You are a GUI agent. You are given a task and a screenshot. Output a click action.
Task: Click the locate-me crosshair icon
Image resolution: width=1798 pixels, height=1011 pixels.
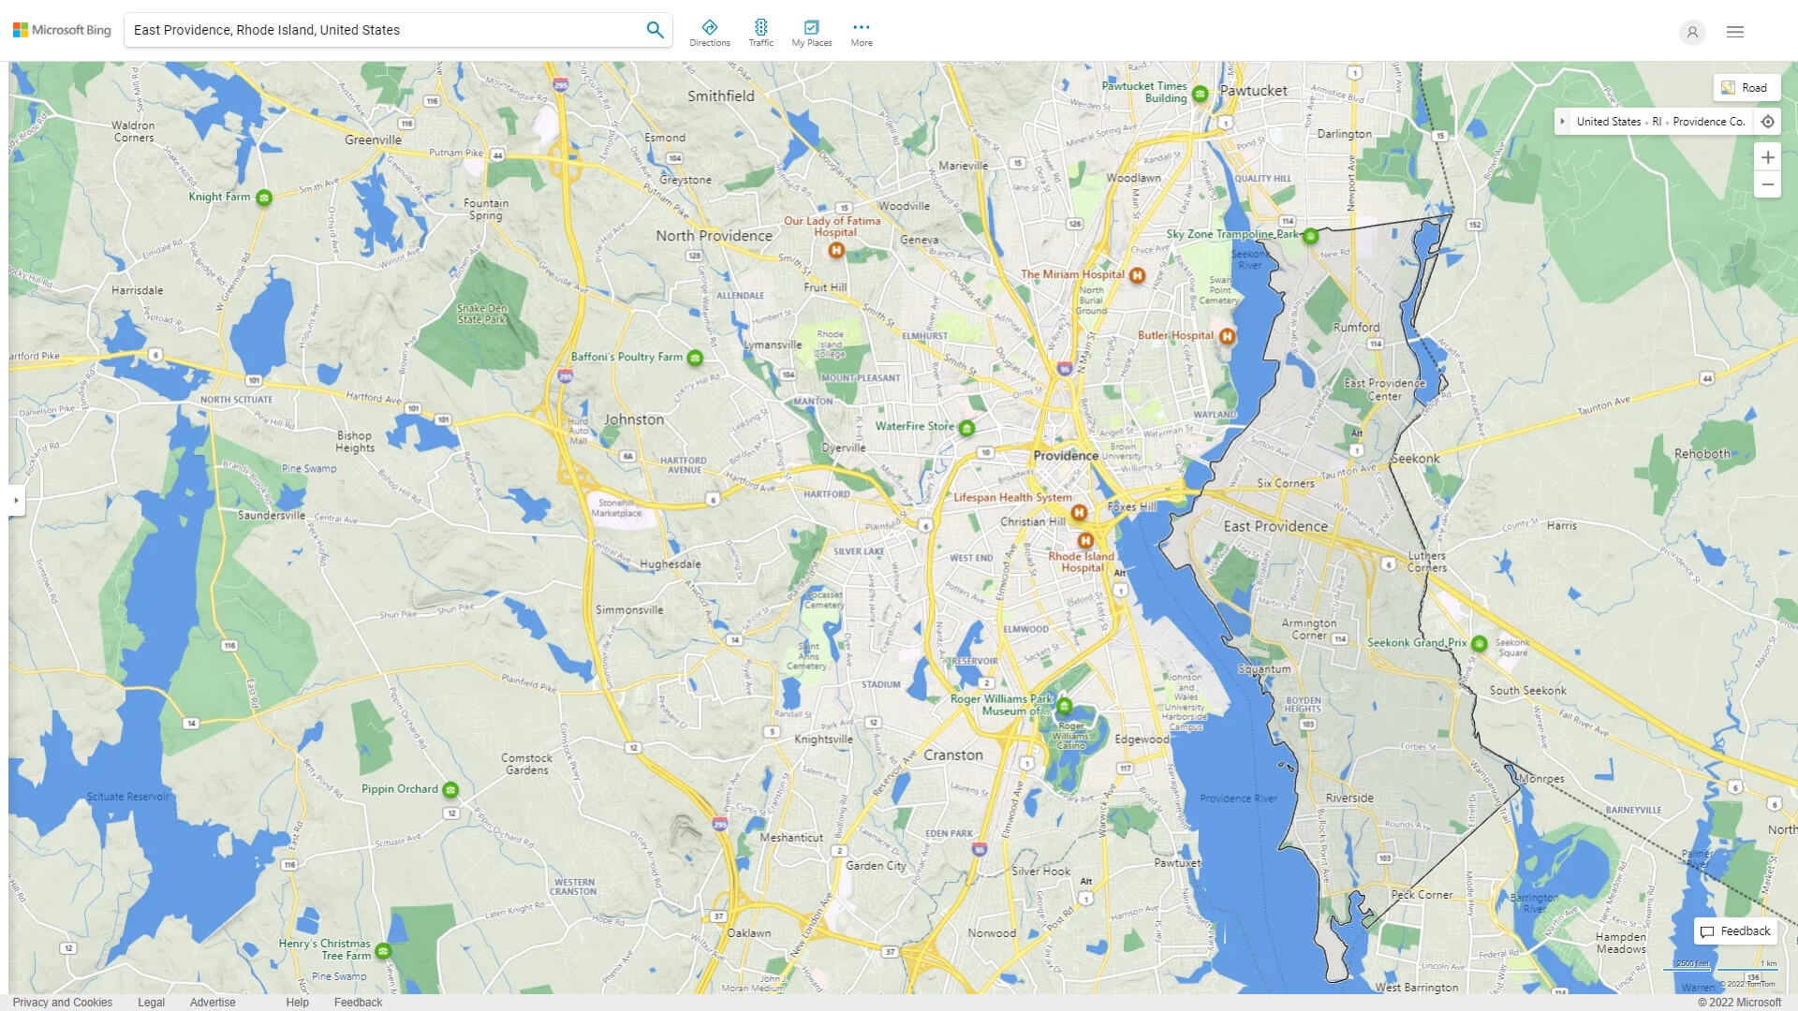coord(1768,121)
